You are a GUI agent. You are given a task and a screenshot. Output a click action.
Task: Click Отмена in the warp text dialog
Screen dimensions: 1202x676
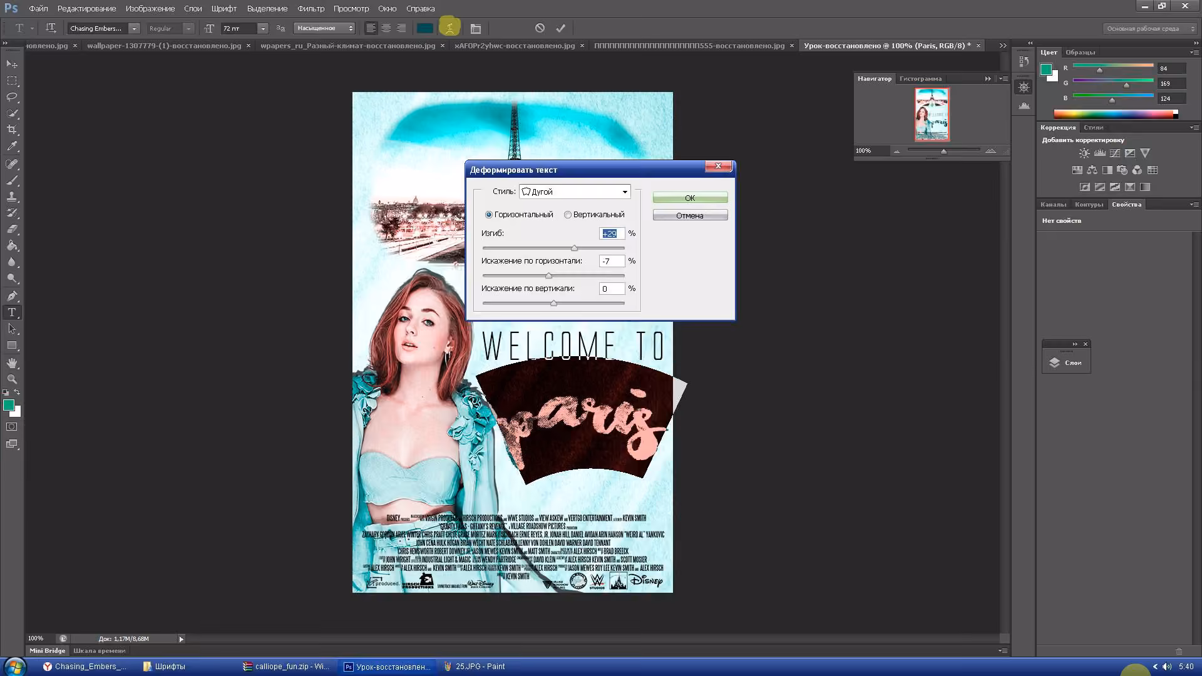(x=690, y=215)
